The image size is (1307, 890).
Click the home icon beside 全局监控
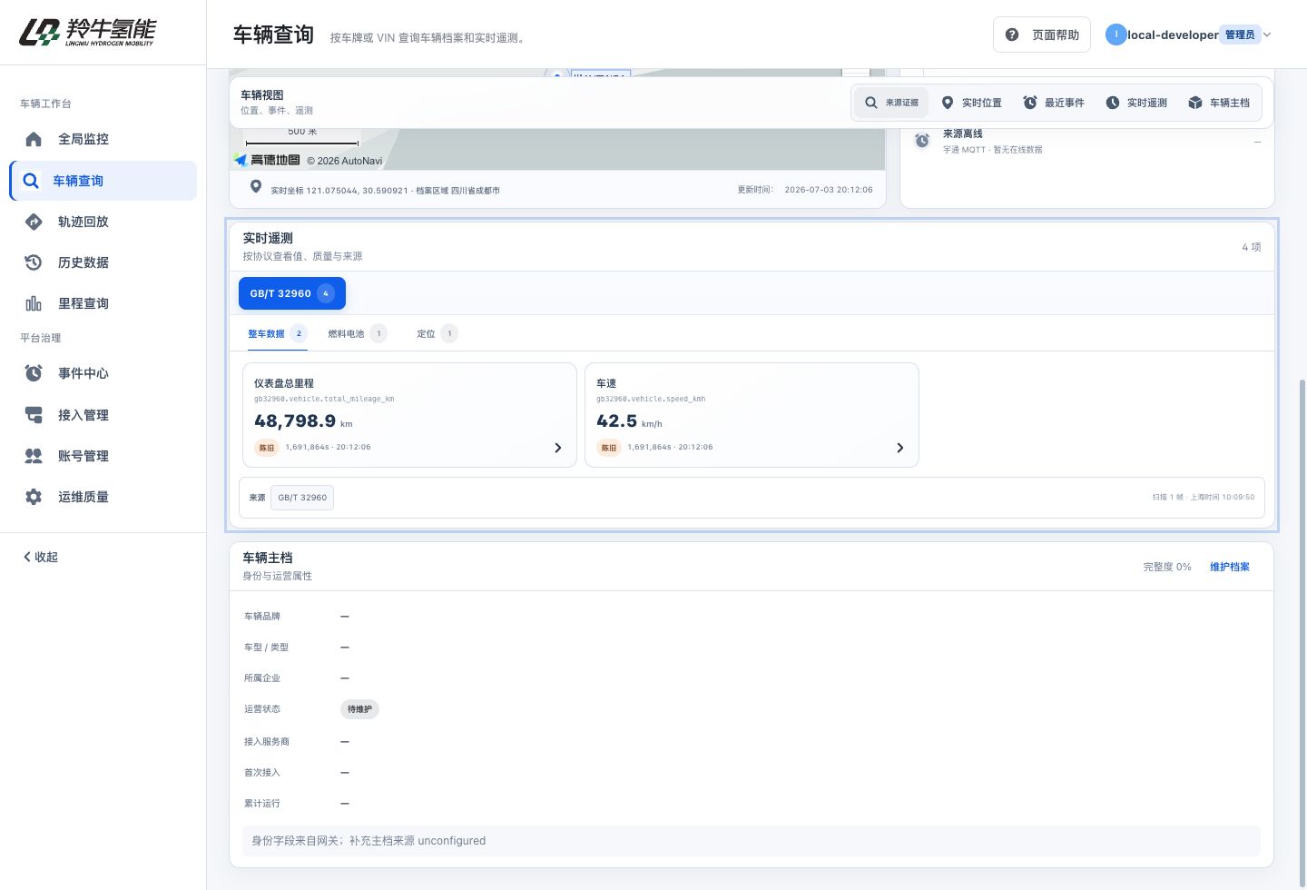(x=34, y=139)
